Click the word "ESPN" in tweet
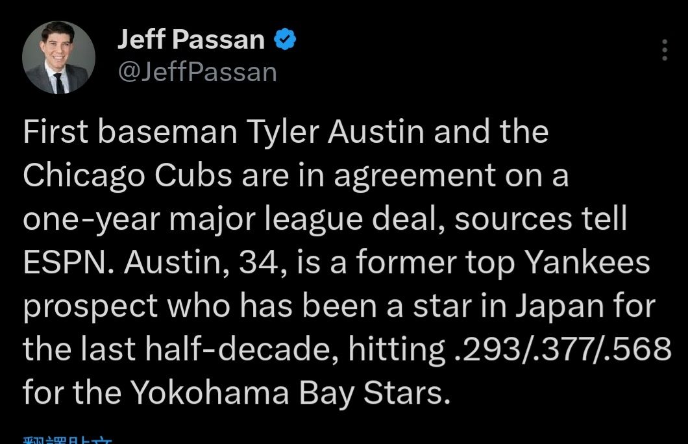 (x=67, y=263)
